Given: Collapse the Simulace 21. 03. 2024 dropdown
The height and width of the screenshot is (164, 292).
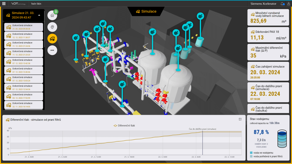Looking at the screenshot, I should 39,15.
